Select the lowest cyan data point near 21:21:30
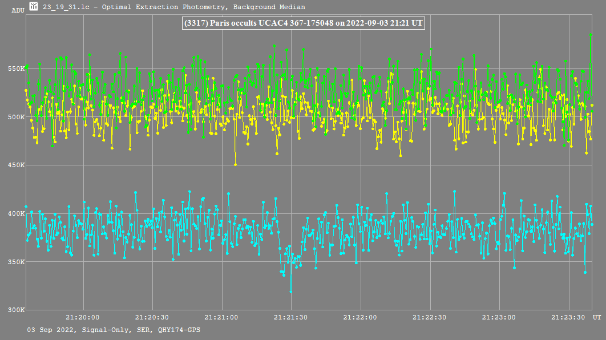The height and width of the screenshot is (340, 606). tap(290, 292)
